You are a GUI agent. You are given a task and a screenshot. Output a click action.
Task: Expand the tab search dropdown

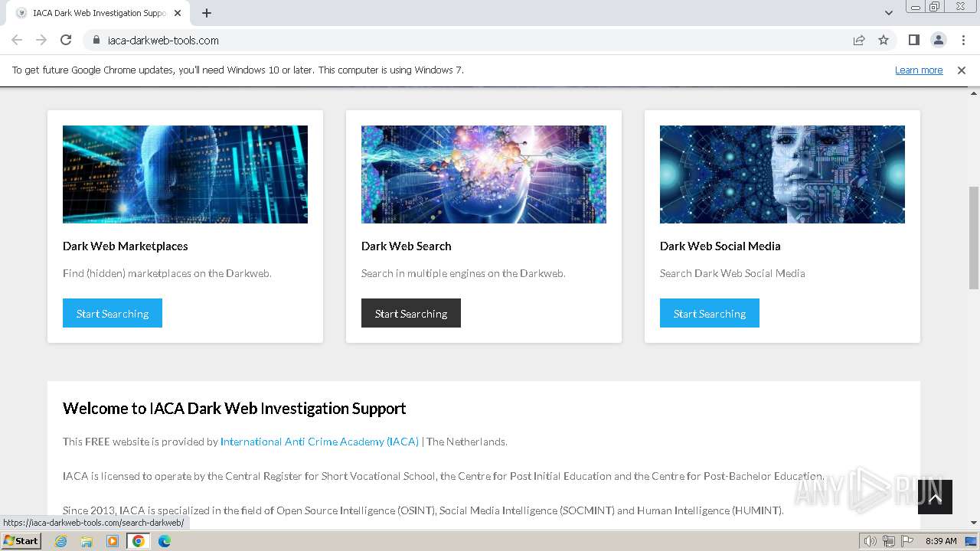[888, 13]
